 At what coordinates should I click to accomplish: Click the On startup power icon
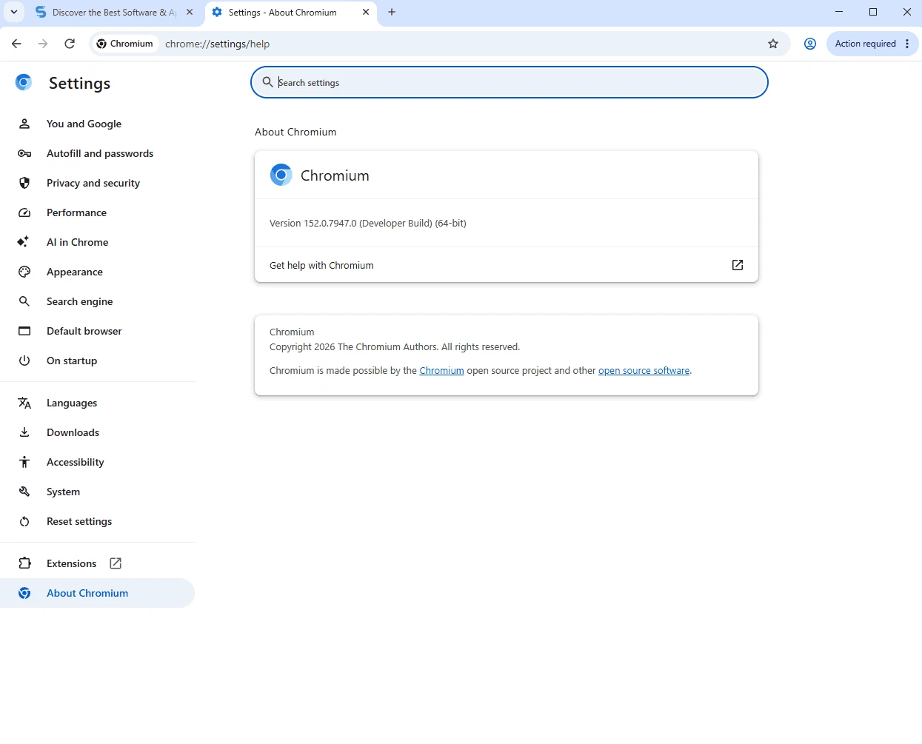pyautogui.click(x=24, y=361)
